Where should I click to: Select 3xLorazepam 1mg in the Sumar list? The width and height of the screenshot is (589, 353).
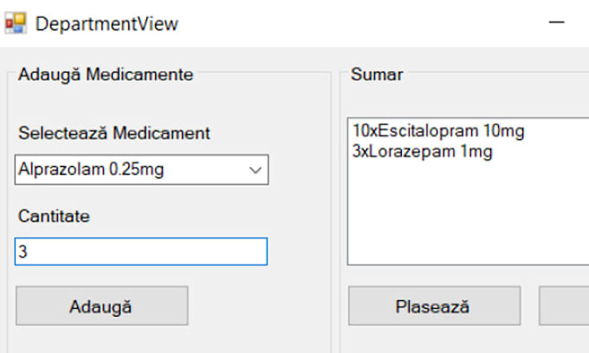point(422,152)
